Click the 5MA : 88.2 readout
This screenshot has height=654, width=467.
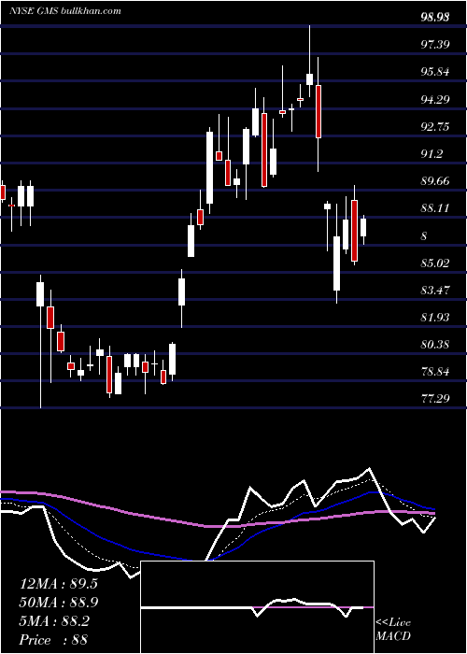[54, 621]
